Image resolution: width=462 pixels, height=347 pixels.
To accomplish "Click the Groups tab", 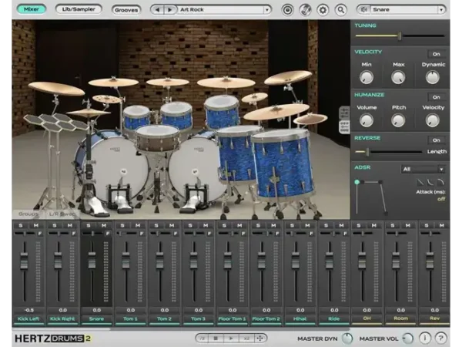I will 28,214.
